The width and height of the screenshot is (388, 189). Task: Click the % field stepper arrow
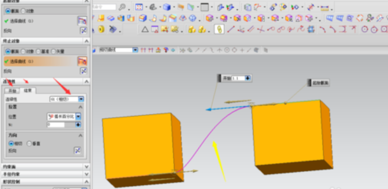78,124
